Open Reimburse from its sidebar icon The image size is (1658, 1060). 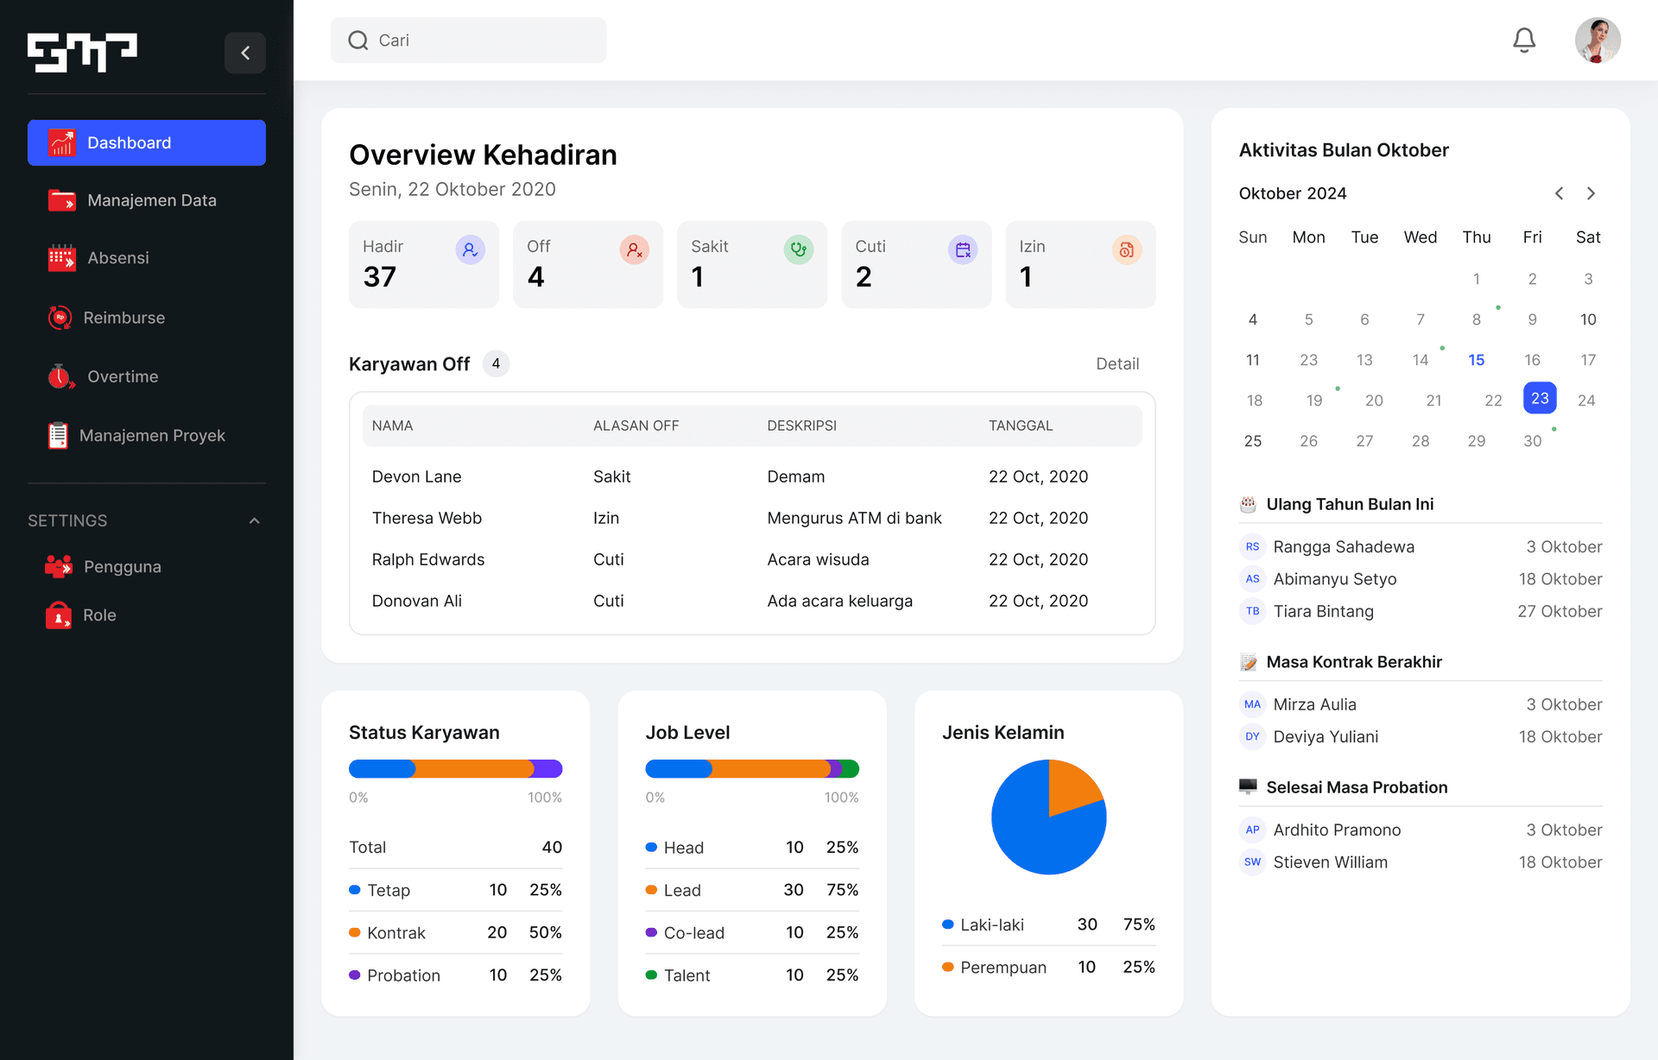click(x=60, y=317)
